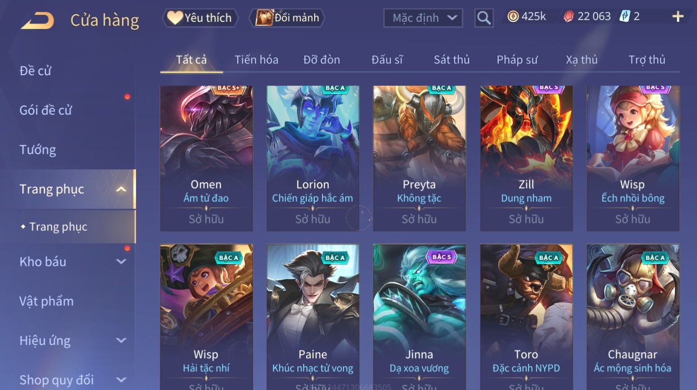This screenshot has height=390, width=697.
Task: Select the Tiến hóa tab
Action: [256, 60]
